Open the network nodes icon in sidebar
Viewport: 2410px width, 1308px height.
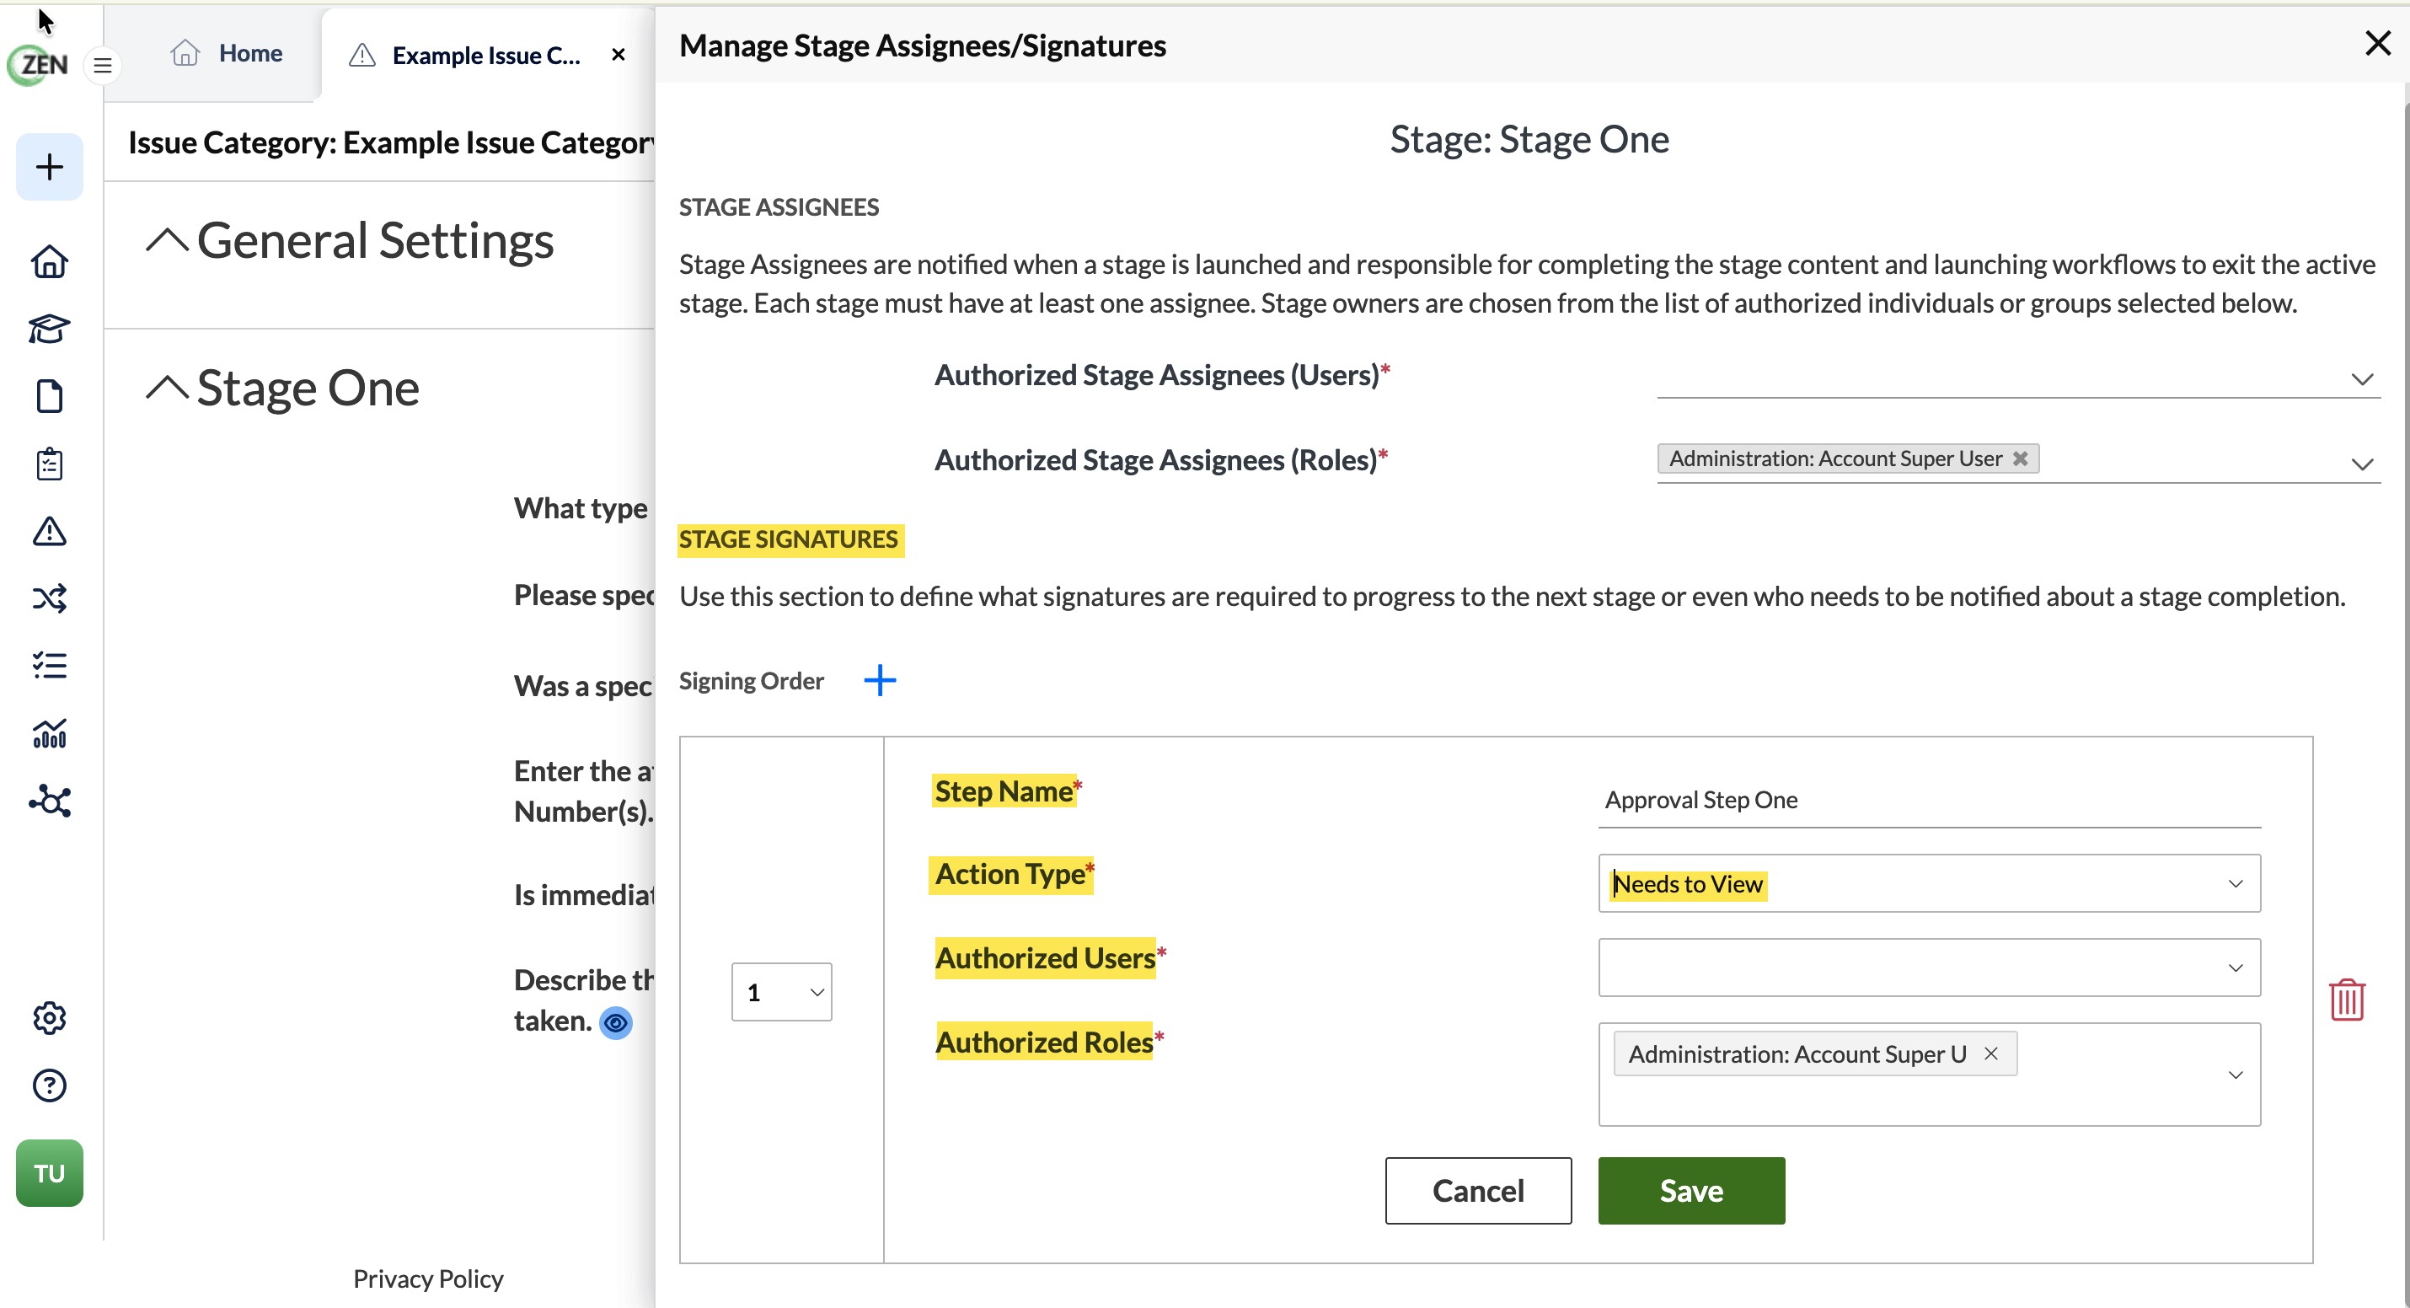pos(50,801)
